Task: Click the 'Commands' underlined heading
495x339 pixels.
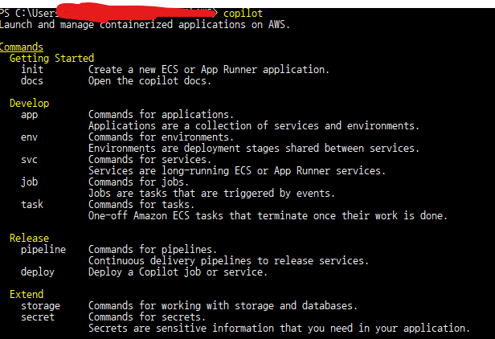Action: [x=22, y=47]
